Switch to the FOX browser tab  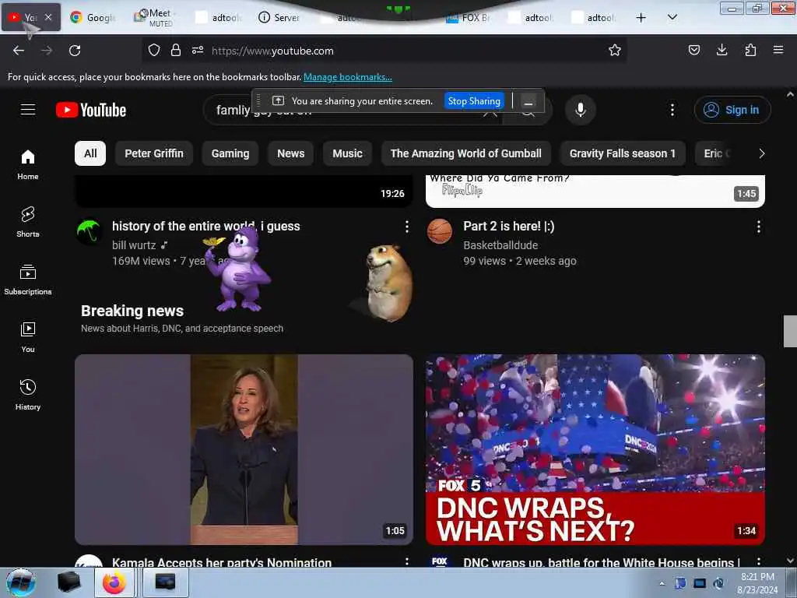(468, 17)
